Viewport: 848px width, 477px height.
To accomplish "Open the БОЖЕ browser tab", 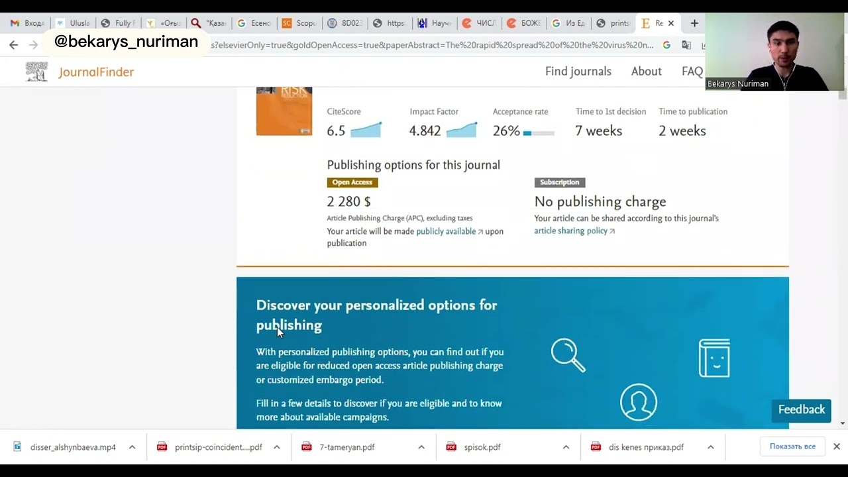I will [524, 23].
